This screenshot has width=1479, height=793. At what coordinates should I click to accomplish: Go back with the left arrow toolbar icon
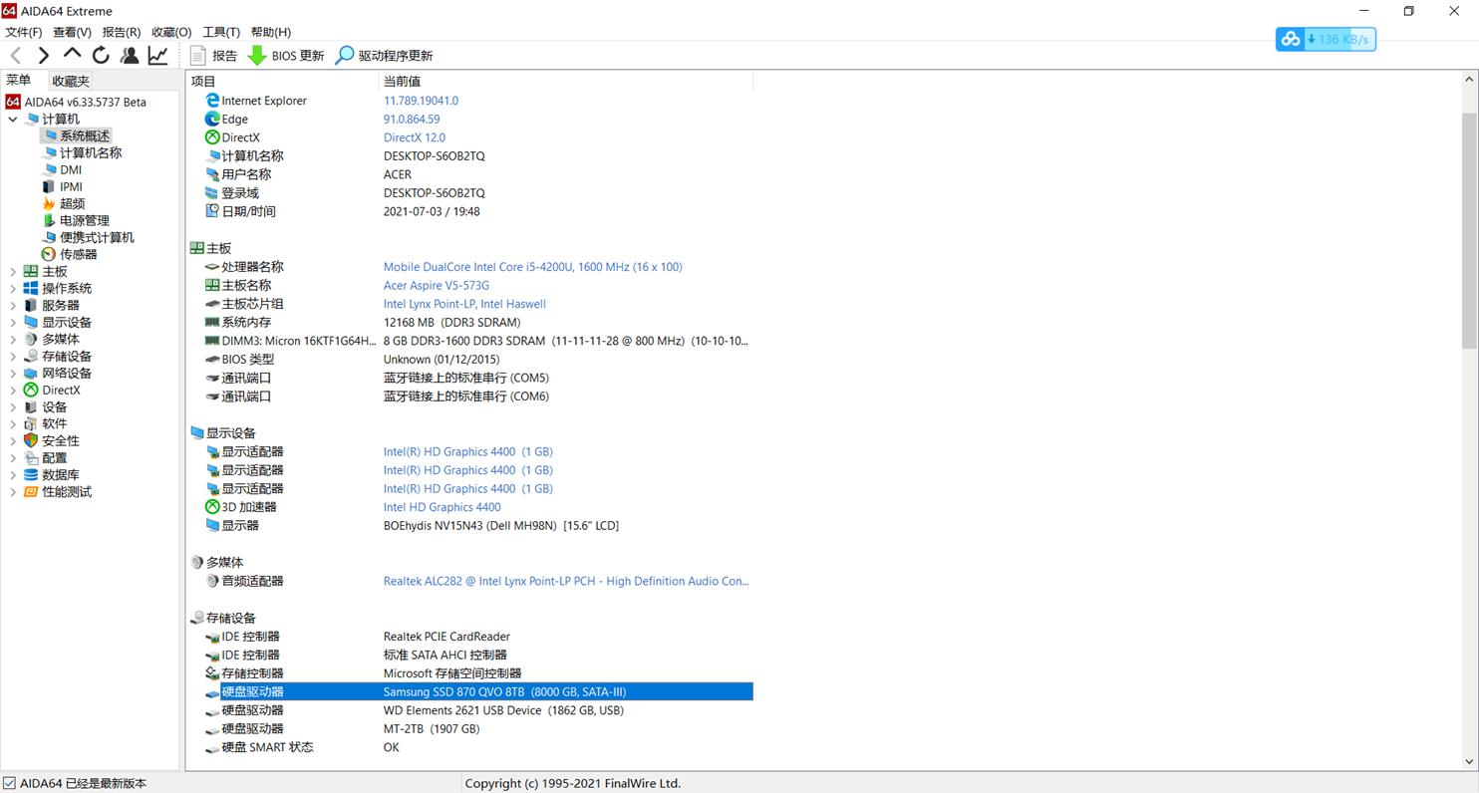point(16,56)
